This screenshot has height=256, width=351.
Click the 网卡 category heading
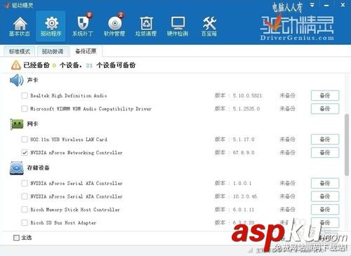click(32, 124)
